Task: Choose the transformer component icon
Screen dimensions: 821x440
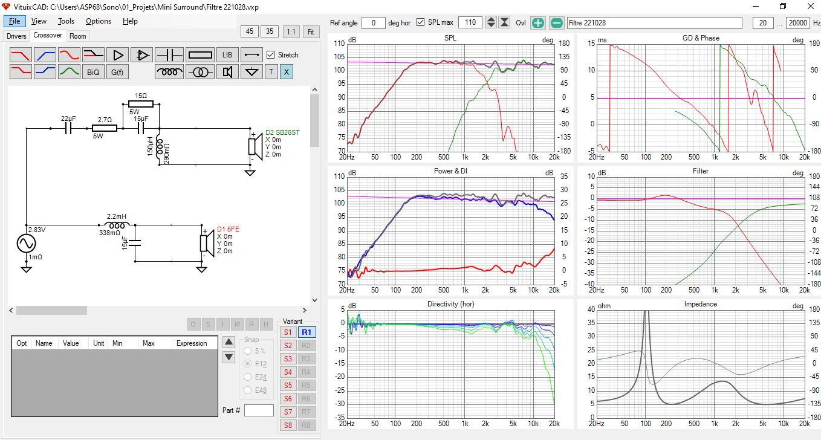Action: point(200,72)
